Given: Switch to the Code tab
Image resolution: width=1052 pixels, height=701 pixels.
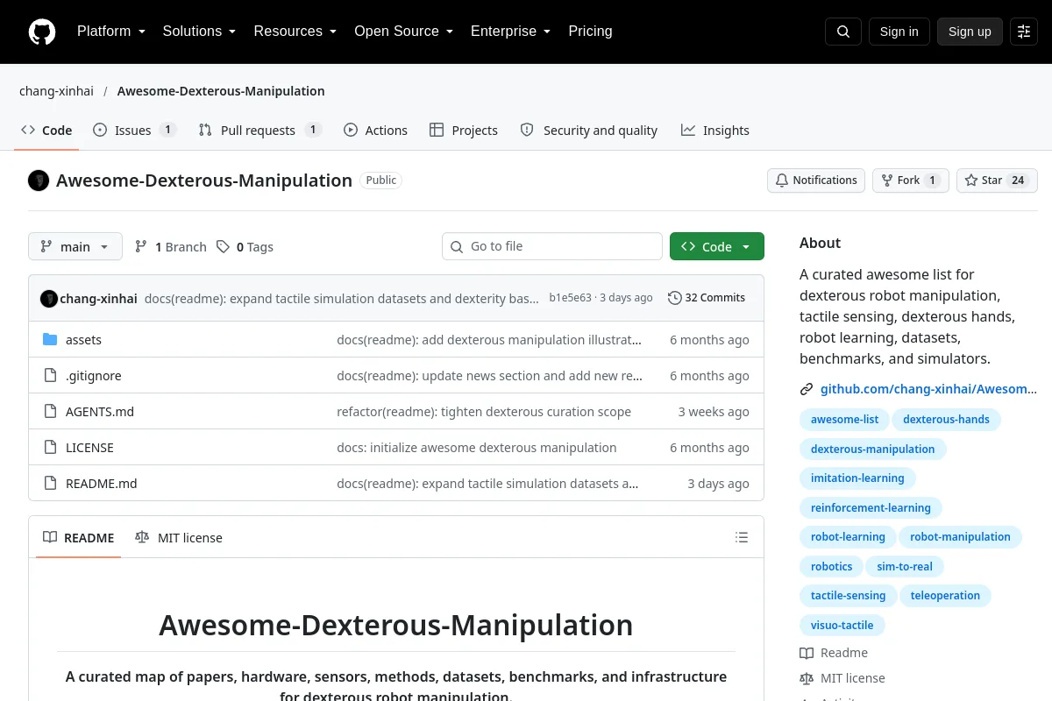Looking at the screenshot, I should pos(46,131).
